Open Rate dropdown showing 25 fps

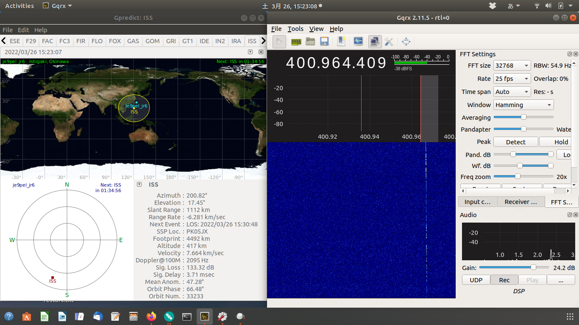click(512, 79)
